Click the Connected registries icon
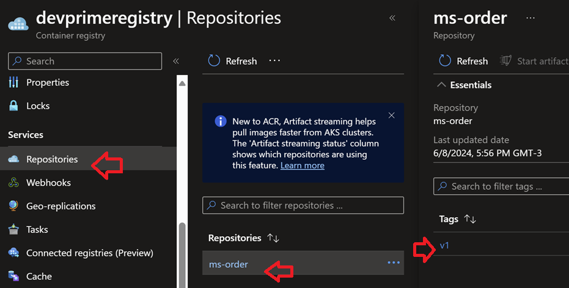Screen dimensions: 569x288 tap(13, 253)
